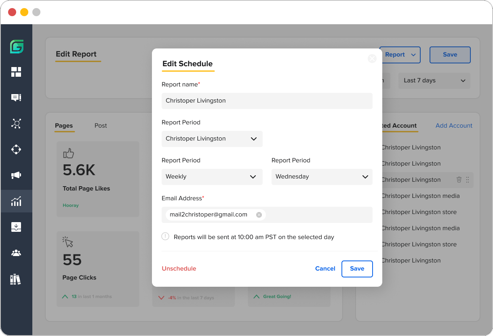The width and height of the screenshot is (493, 336).
Task: Click the drag handle on highlighted account row
Action: (468, 180)
